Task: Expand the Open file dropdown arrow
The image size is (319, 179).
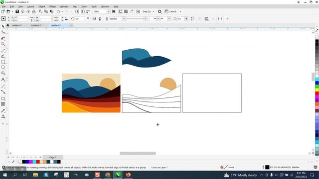Action: click(12, 11)
